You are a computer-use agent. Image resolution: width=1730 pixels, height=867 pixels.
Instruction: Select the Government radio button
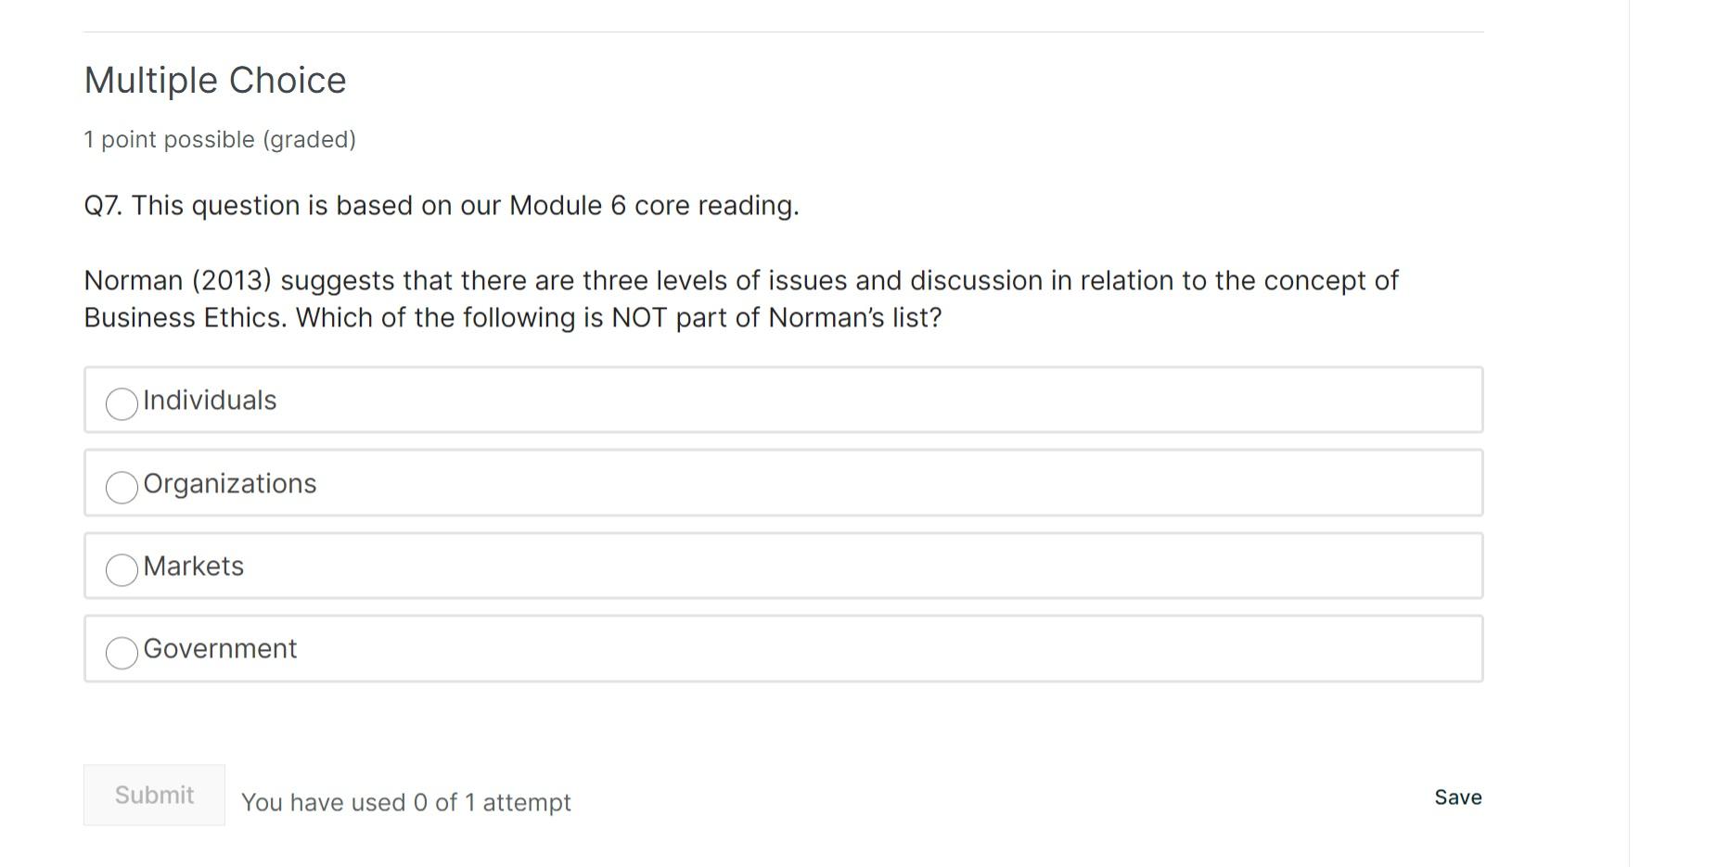pos(121,653)
